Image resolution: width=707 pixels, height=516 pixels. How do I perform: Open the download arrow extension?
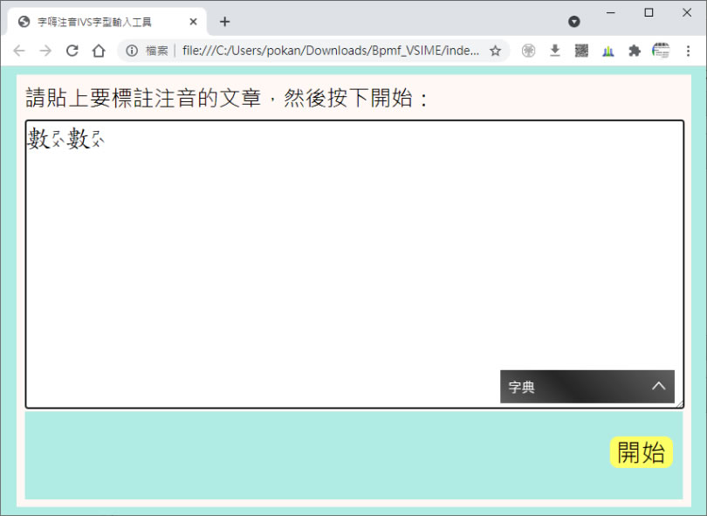[555, 51]
